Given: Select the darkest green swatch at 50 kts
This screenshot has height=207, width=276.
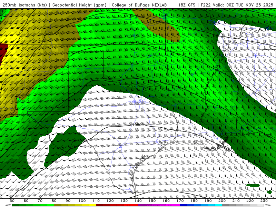Looking at the screenshot, I should point(16,205).
